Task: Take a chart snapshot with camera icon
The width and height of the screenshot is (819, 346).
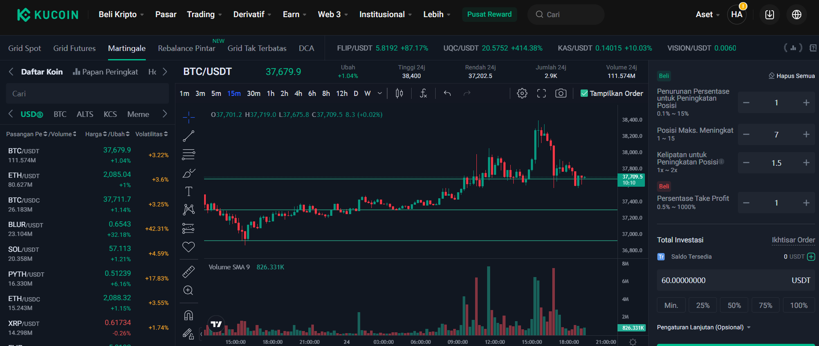Action: coord(561,93)
